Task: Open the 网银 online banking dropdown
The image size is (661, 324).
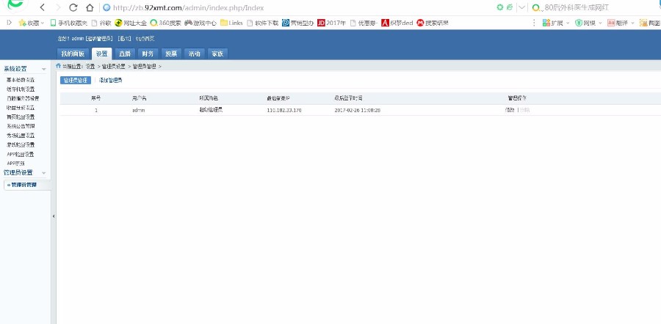Action: (x=588, y=23)
